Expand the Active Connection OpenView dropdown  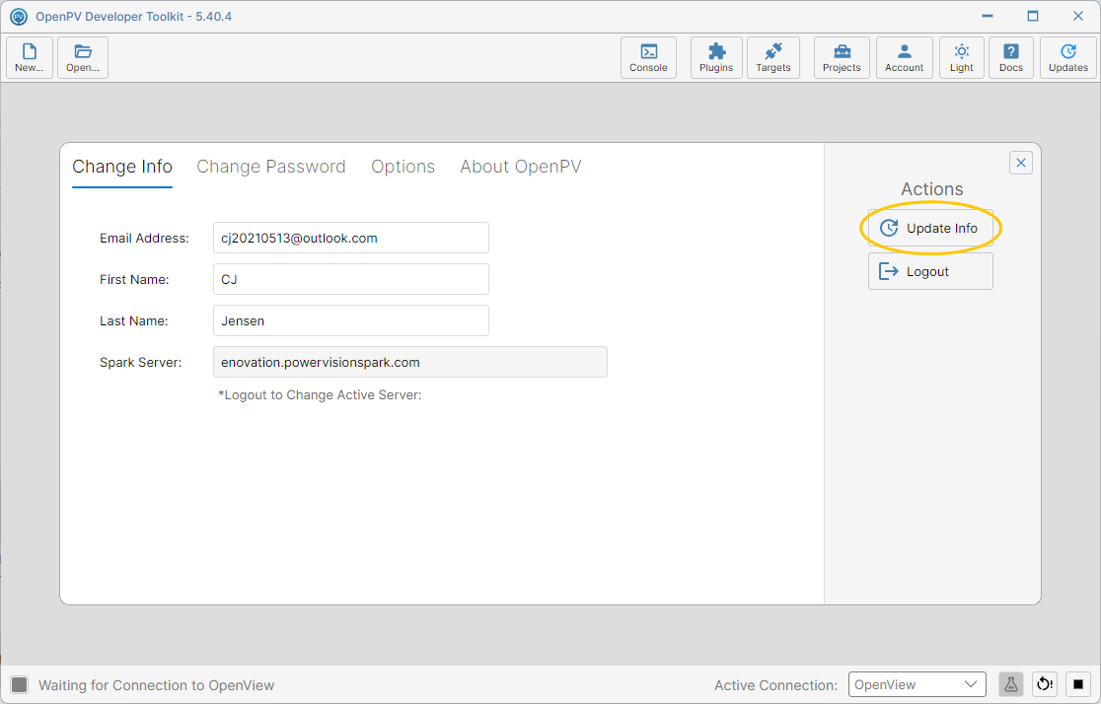point(917,684)
